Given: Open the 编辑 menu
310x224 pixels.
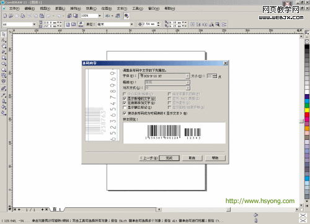Looking at the screenshot, I should [x=30, y=9].
